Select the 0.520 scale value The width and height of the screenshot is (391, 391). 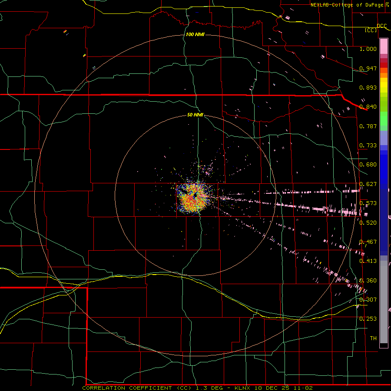point(368,223)
